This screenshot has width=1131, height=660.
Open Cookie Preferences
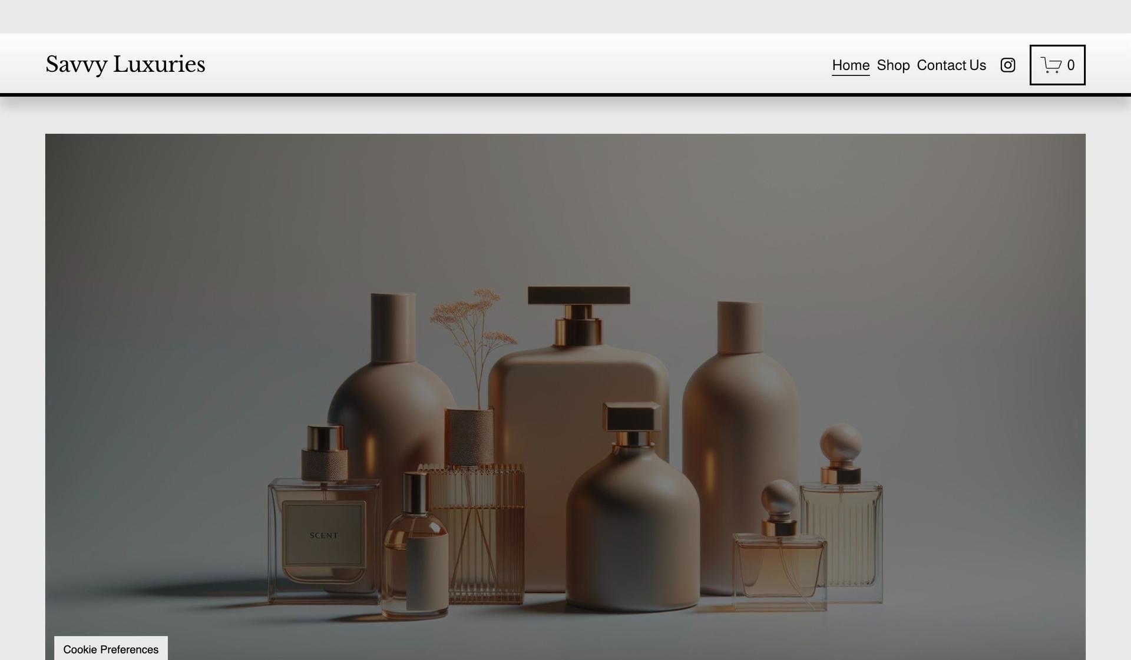point(111,649)
